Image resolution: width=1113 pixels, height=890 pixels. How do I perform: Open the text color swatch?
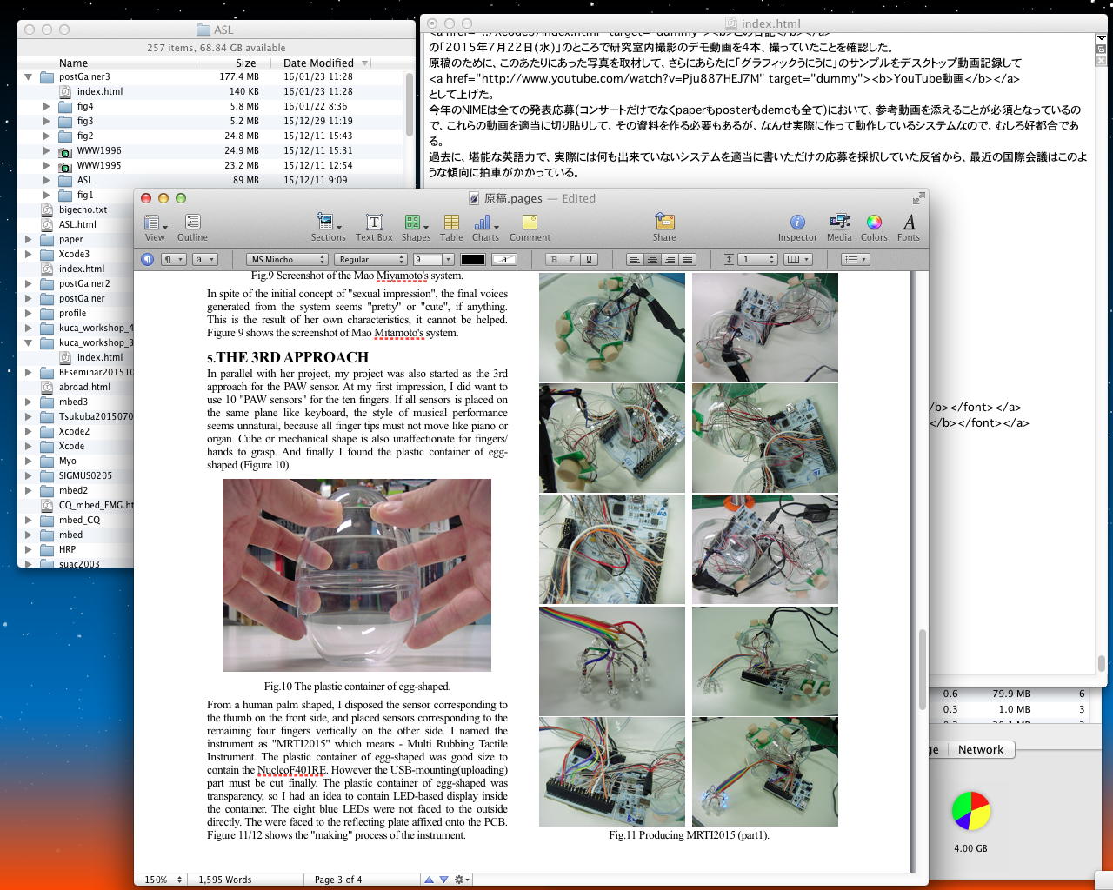(473, 259)
